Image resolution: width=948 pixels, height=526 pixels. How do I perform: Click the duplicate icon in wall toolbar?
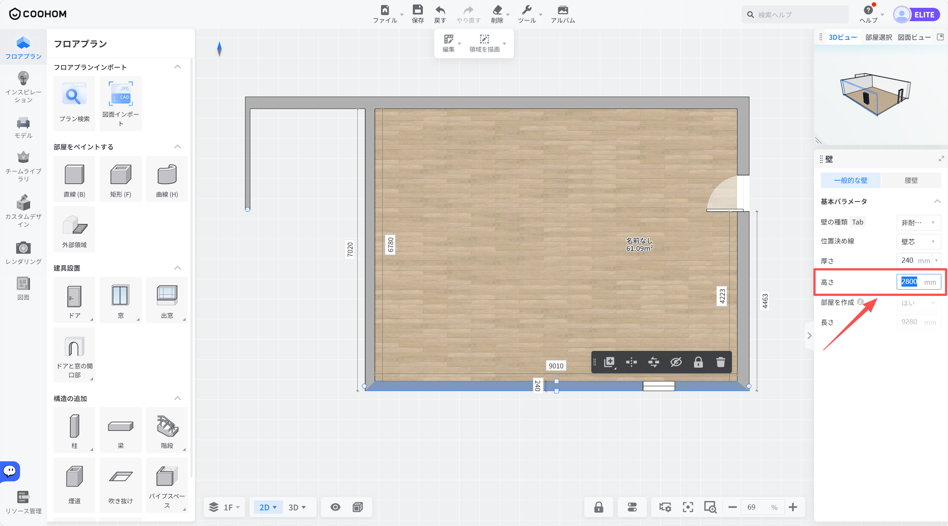[x=609, y=362]
